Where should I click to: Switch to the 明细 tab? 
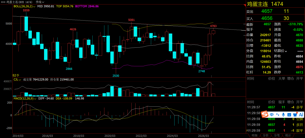[254, 135]
